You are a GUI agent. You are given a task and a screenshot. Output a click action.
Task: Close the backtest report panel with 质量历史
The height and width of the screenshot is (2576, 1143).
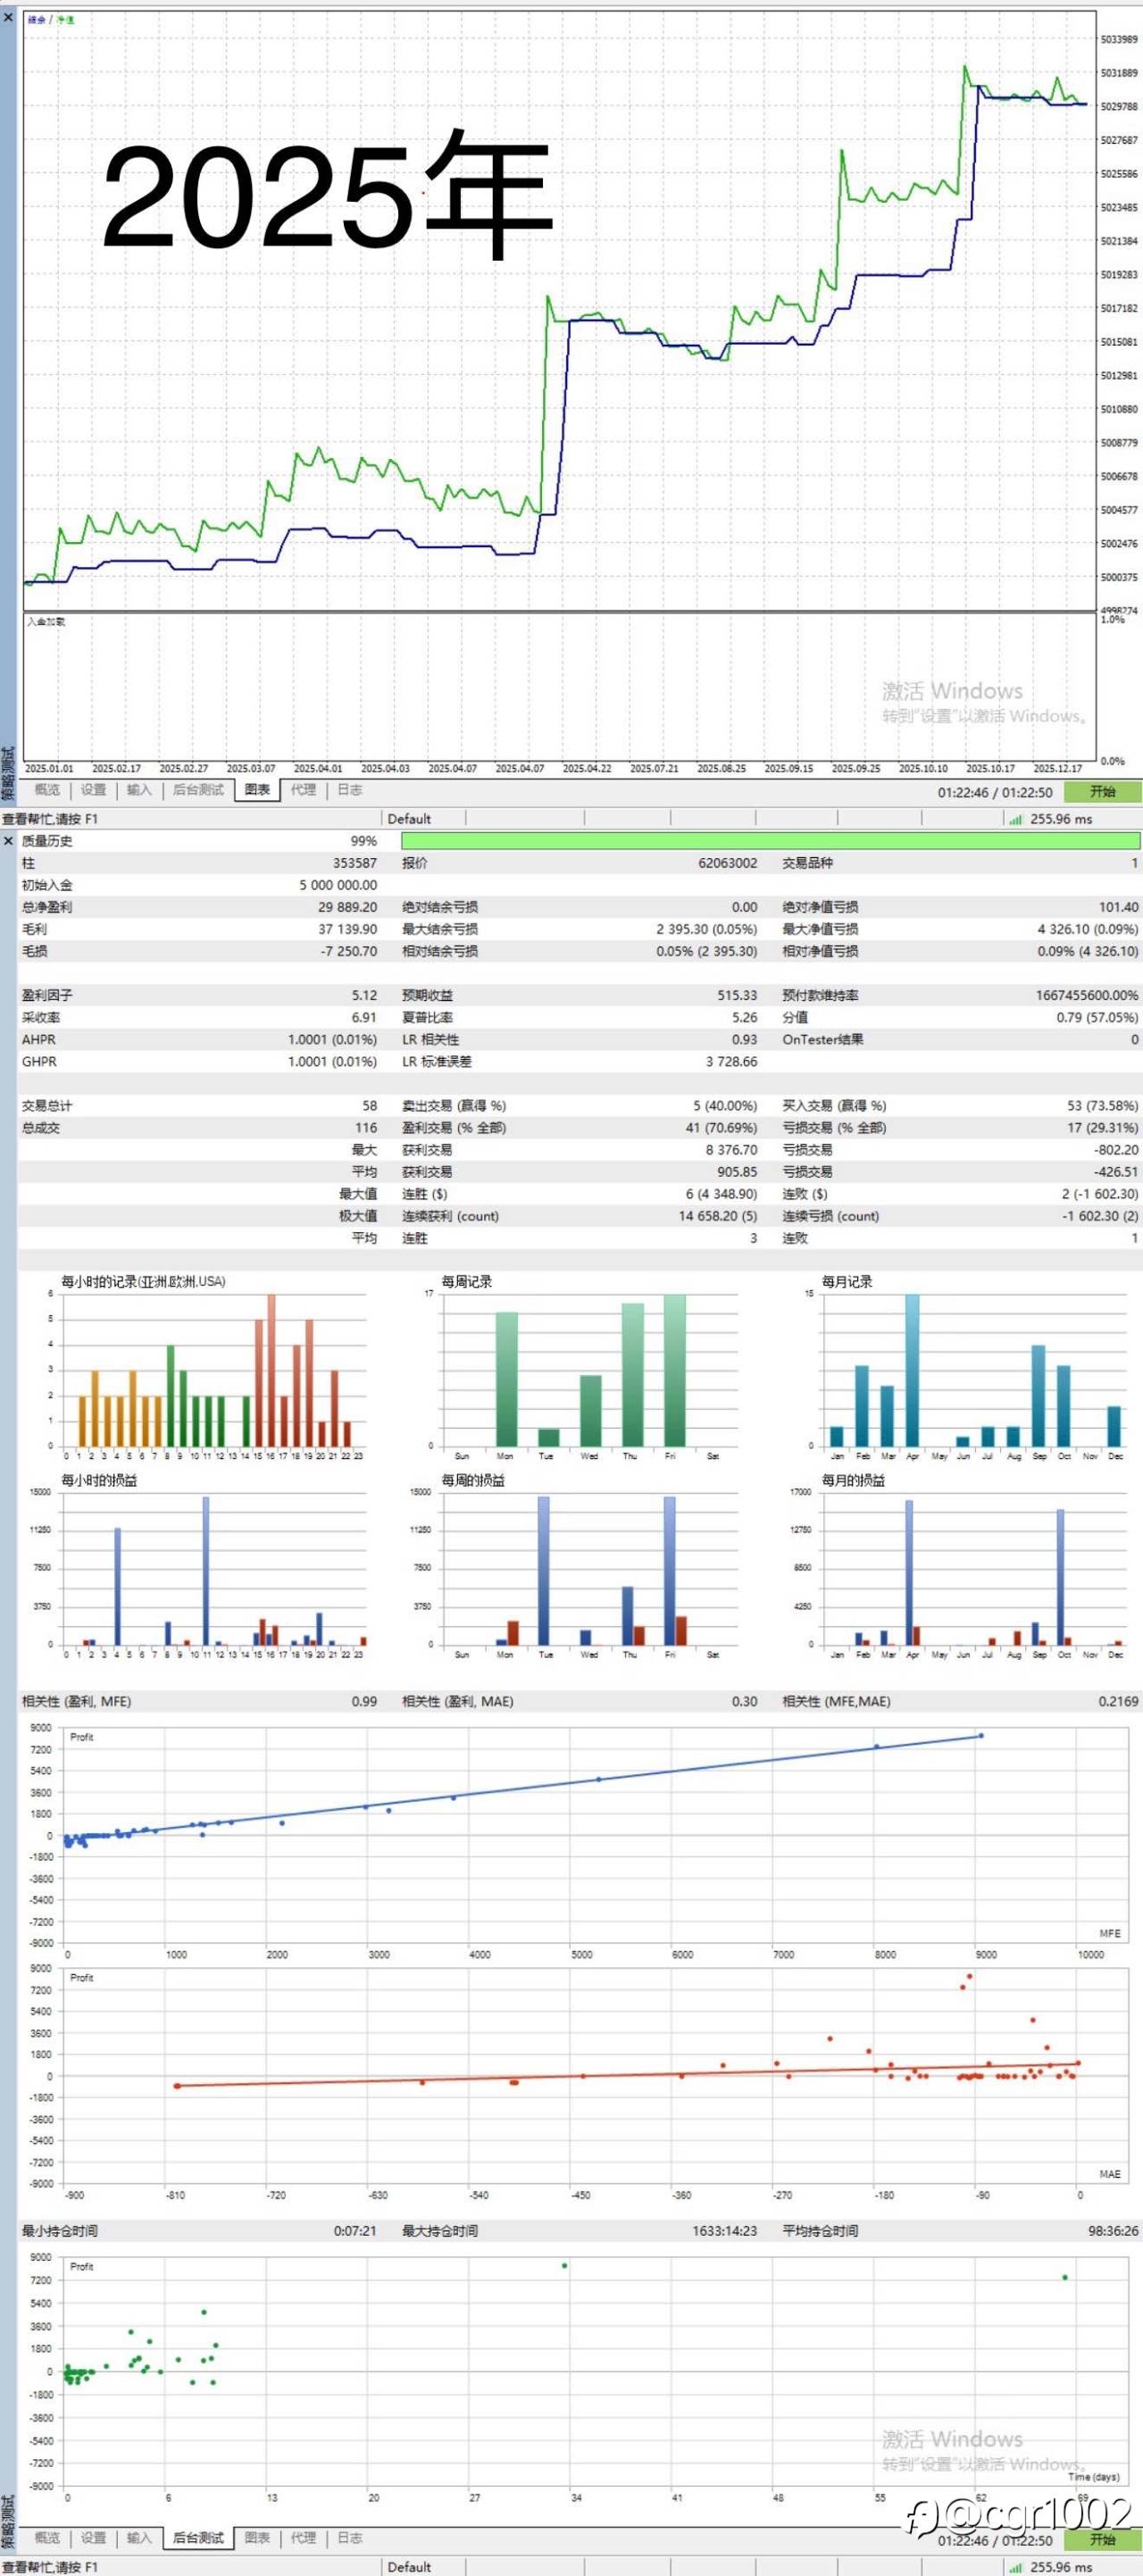pos(8,840)
